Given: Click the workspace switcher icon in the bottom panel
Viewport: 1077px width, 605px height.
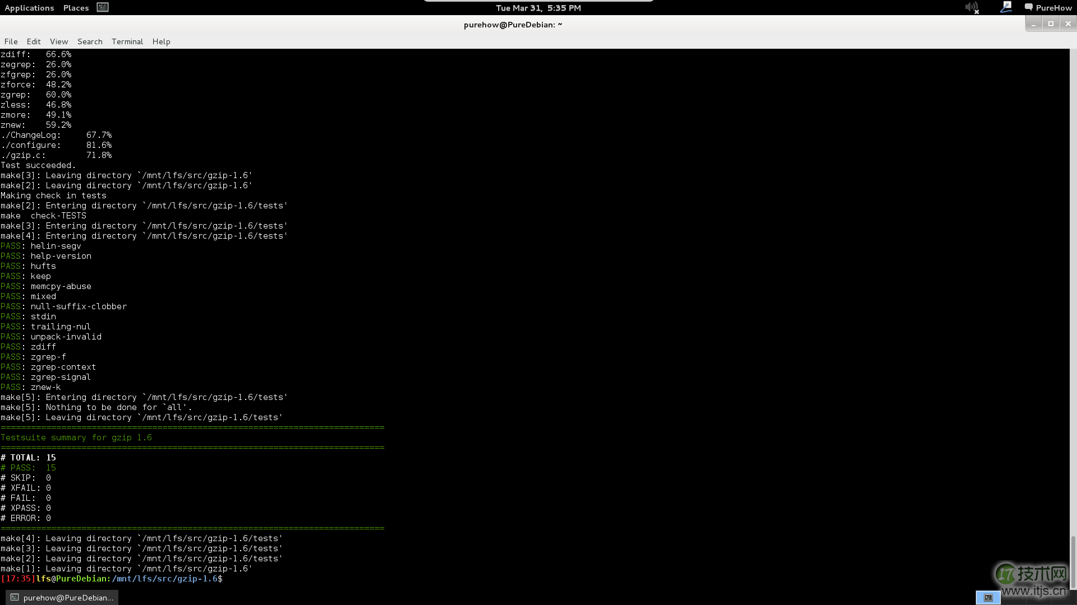Looking at the screenshot, I should click(x=988, y=598).
